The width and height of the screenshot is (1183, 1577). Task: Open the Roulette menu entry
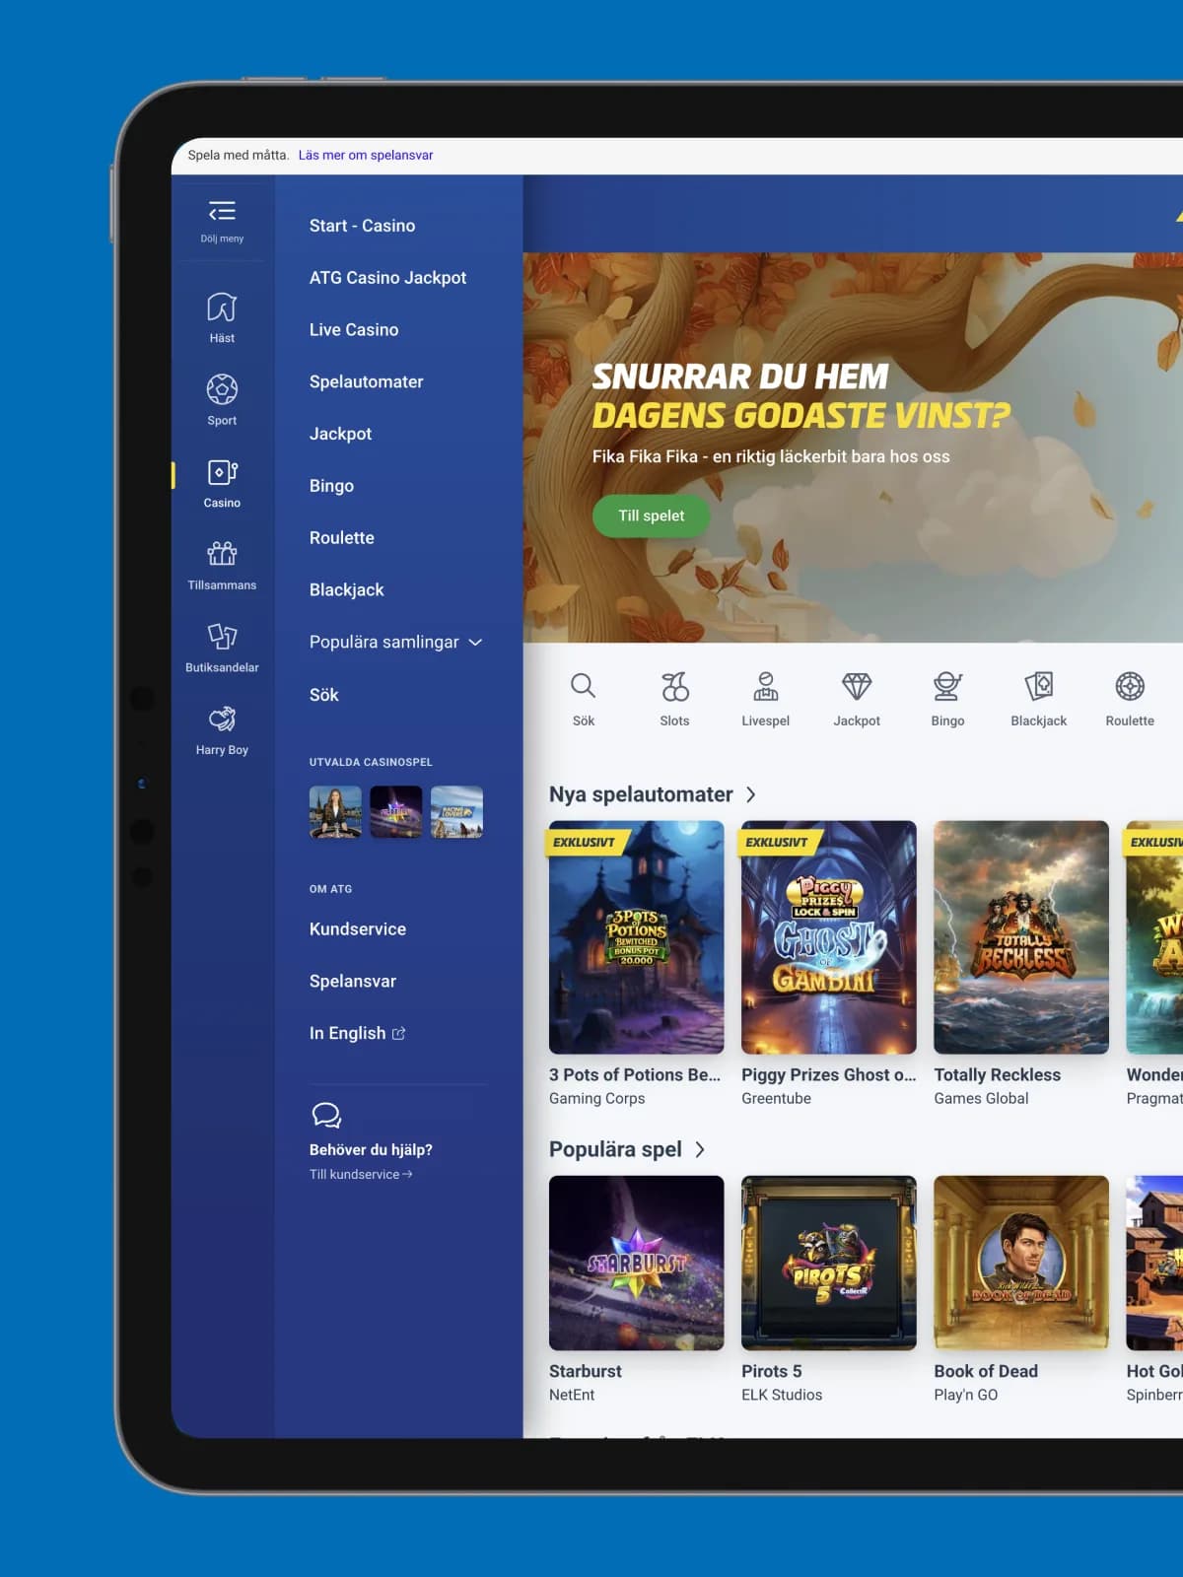click(x=341, y=538)
